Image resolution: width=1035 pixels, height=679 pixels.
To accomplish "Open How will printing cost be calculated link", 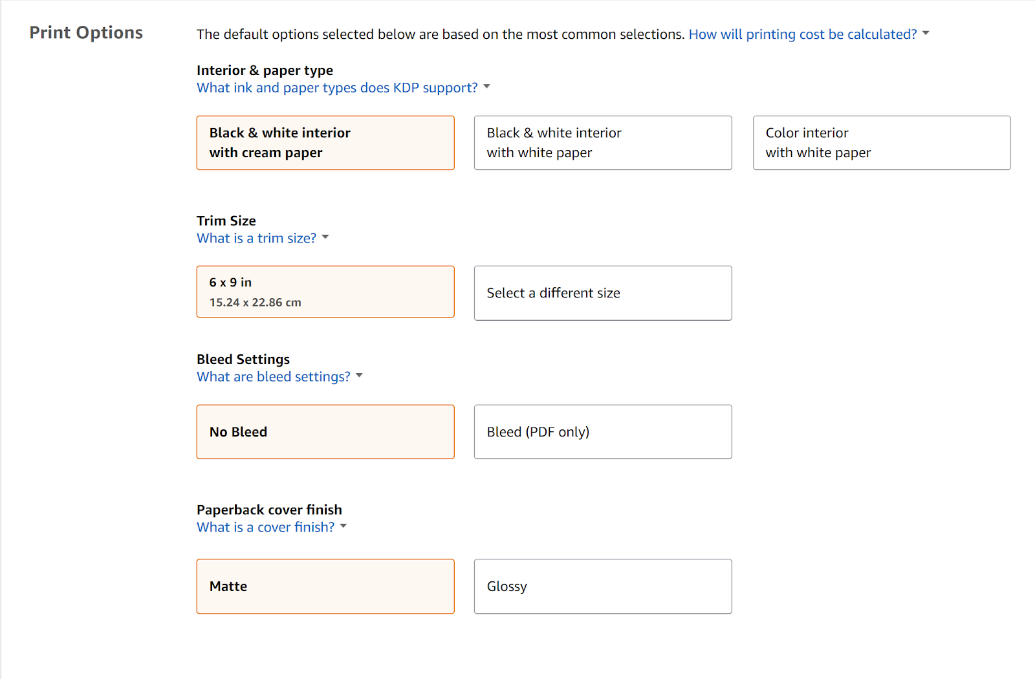I will click(802, 34).
